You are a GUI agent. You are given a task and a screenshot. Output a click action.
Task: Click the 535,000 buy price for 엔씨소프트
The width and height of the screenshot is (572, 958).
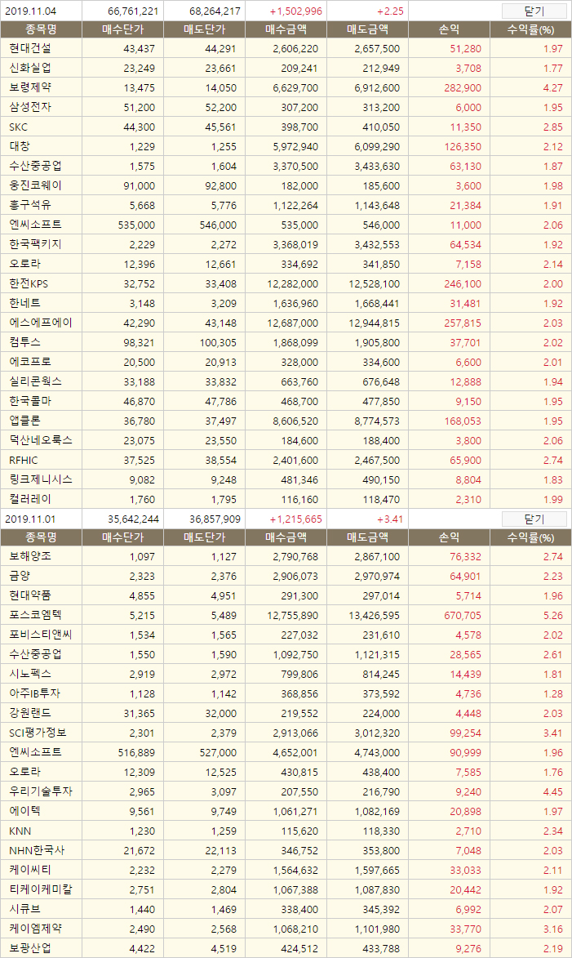point(137,225)
